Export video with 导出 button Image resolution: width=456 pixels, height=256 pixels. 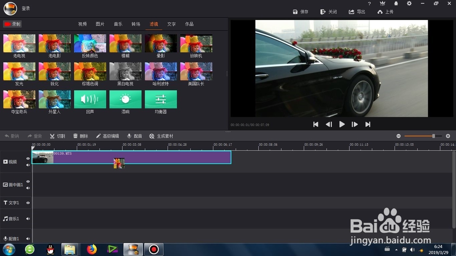tap(357, 12)
